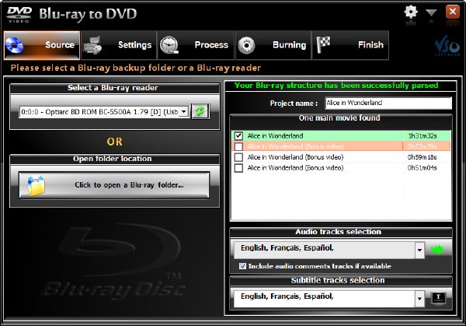Select the 0h59m18s duration cell
Viewport: 466px width, 326px height.
click(x=426, y=157)
